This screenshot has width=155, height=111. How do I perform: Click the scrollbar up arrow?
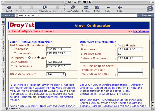[x=153, y=102]
